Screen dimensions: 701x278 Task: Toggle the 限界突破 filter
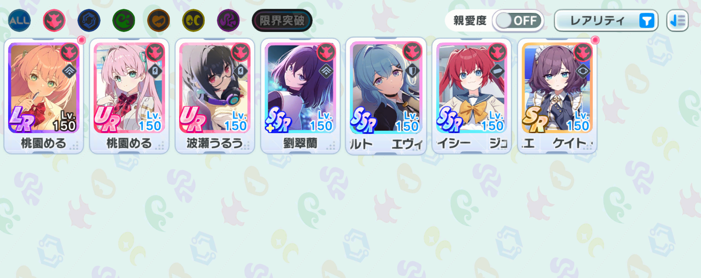point(282,20)
